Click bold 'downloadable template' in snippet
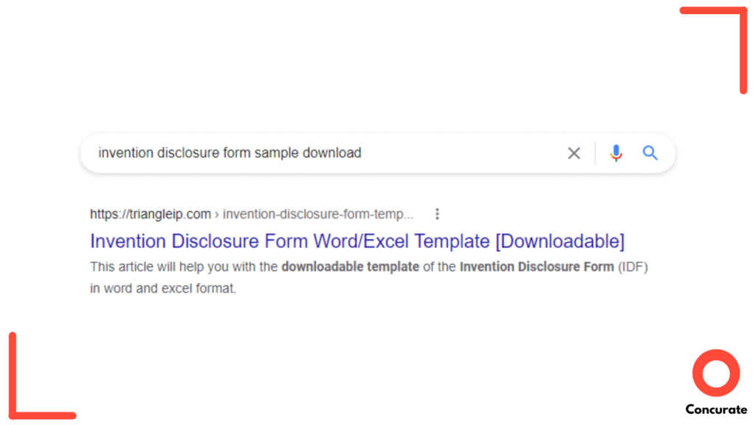 click(x=350, y=266)
